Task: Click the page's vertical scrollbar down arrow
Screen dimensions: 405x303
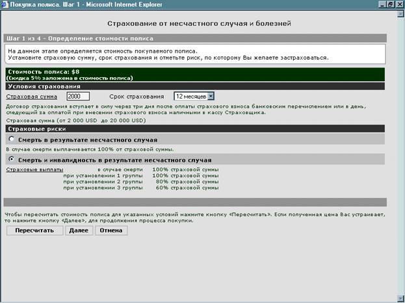Action: (400, 298)
